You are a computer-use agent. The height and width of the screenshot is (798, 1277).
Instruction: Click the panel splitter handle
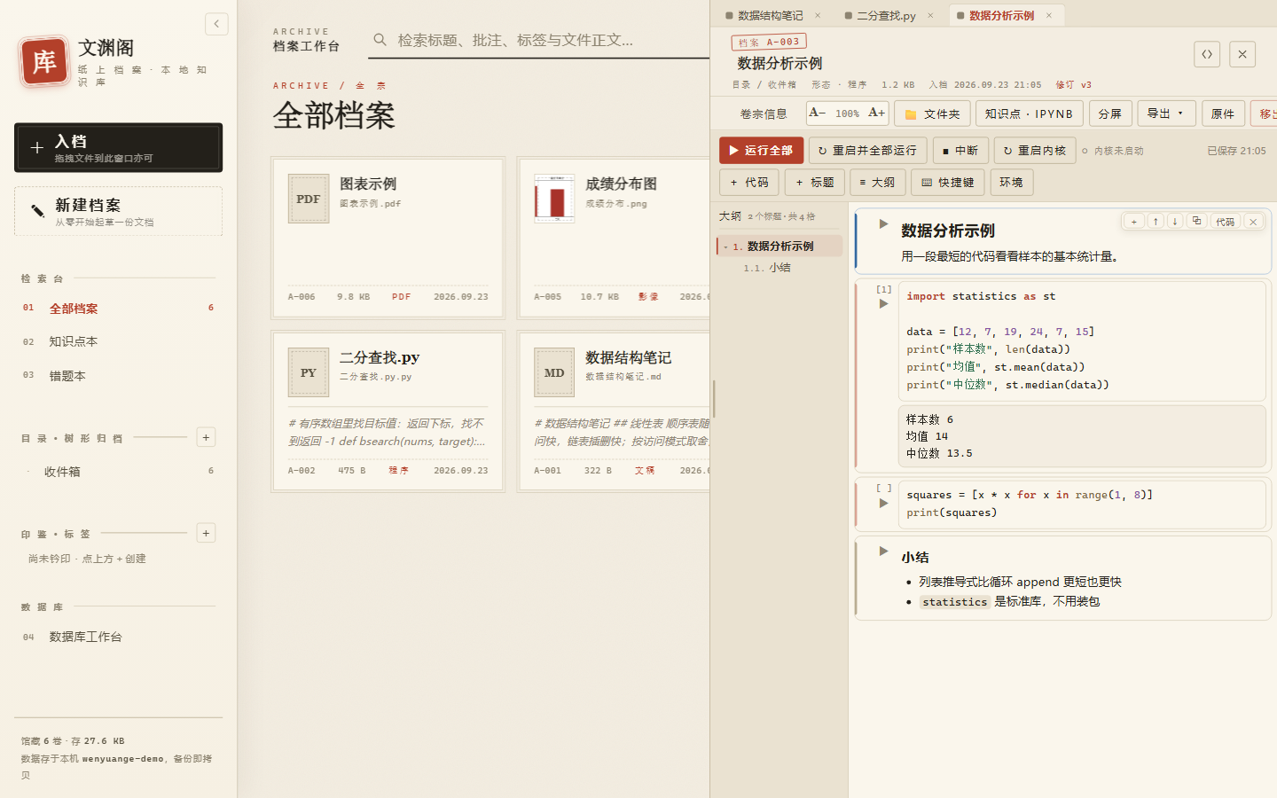[713, 399]
